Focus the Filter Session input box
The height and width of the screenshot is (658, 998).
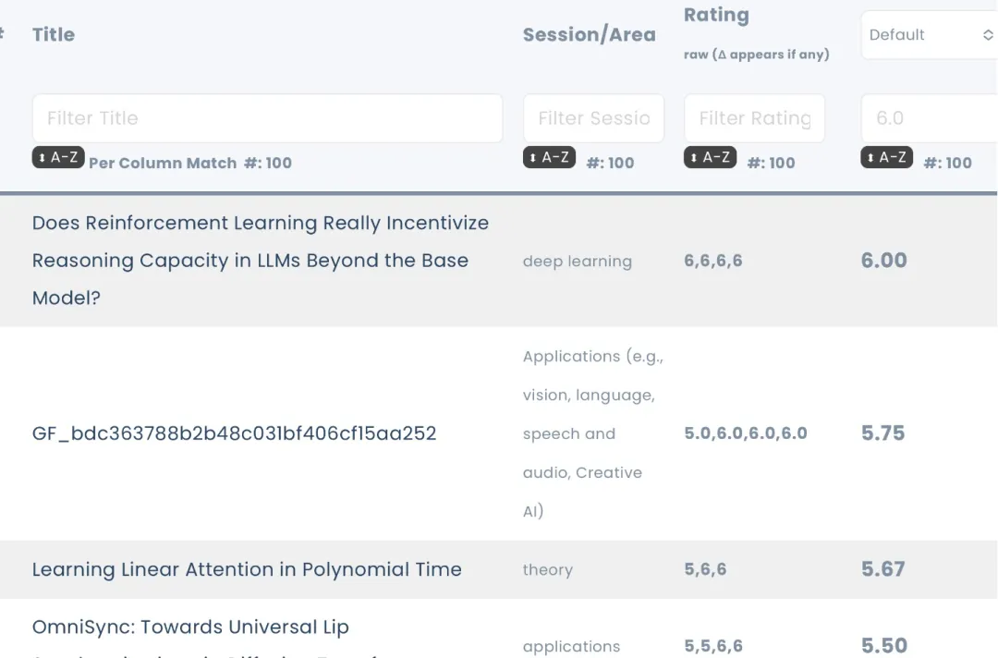[593, 118]
